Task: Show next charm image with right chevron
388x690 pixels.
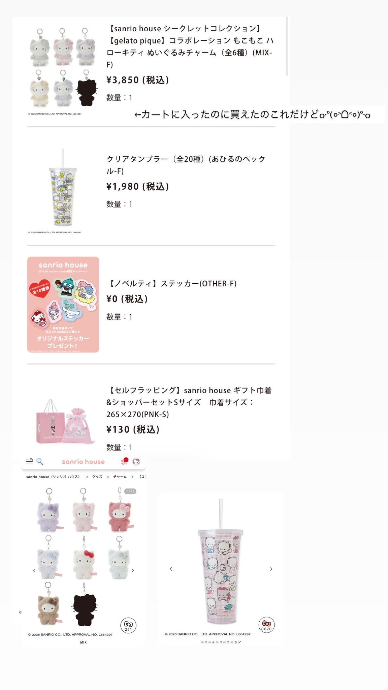Action: click(x=133, y=570)
